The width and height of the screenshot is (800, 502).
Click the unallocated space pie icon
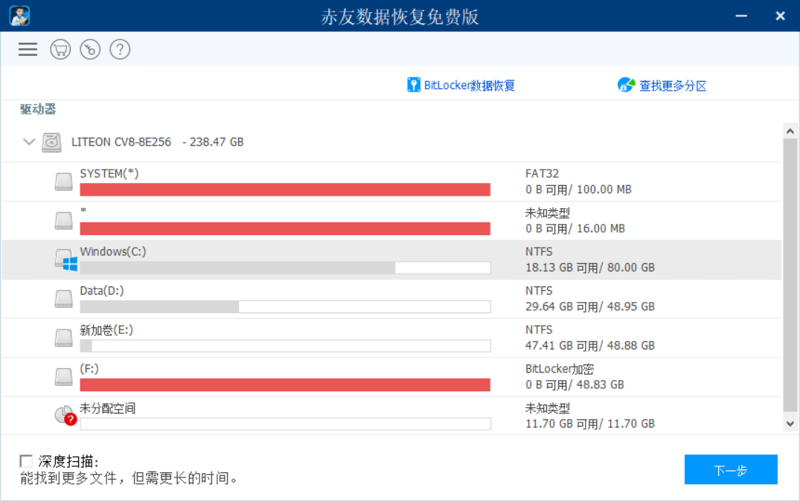pyautogui.click(x=65, y=416)
